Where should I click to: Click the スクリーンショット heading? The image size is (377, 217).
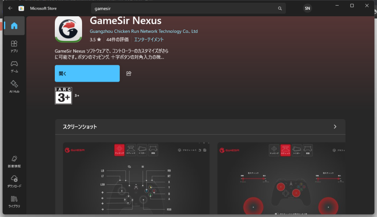(80, 127)
